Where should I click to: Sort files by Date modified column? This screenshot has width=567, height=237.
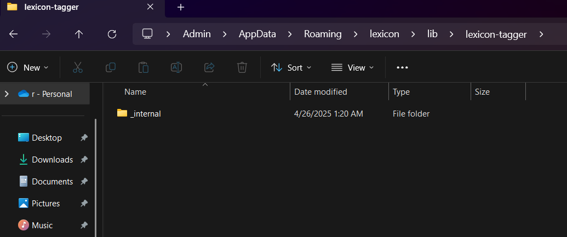click(x=320, y=92)
